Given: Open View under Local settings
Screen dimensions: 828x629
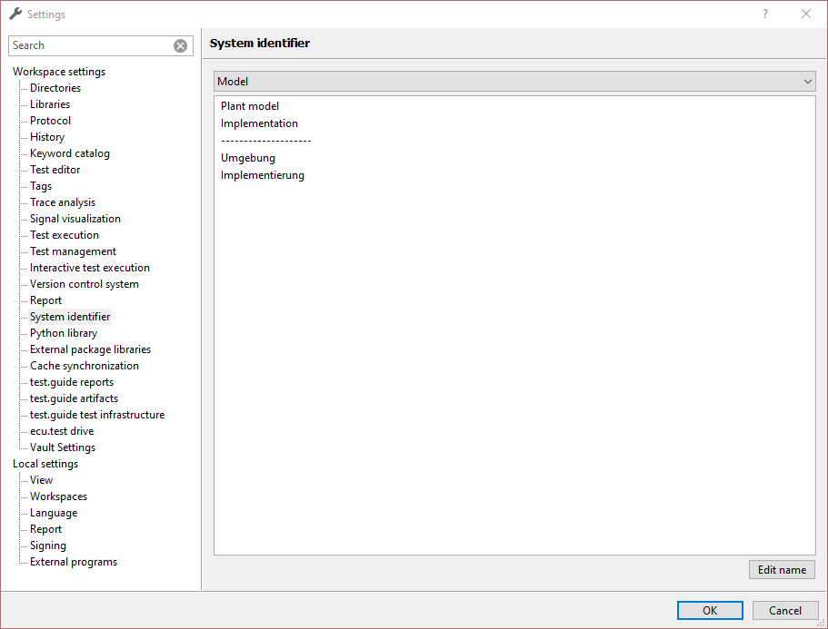Looking at the screenshot, I should point(41,480).
